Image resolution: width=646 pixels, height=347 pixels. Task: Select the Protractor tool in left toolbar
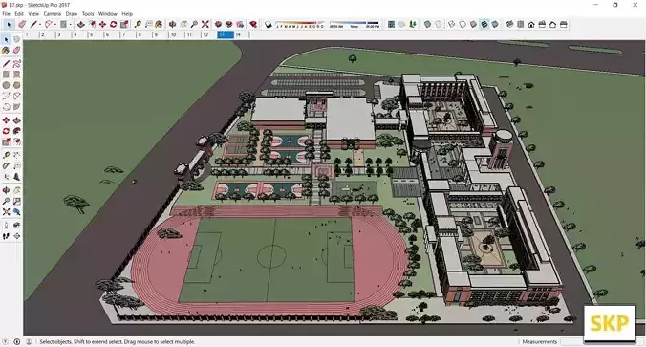pos(6,165)
